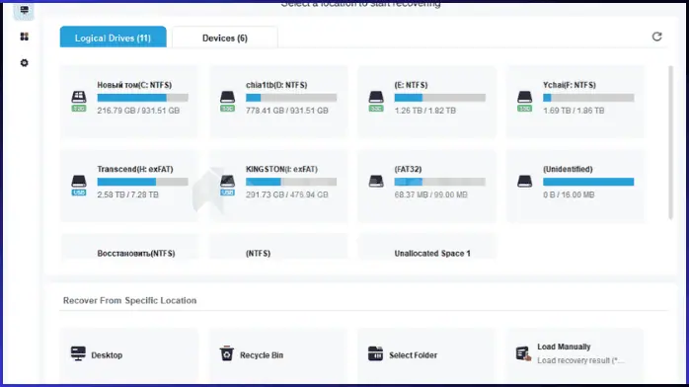Screen dimensions: 689x387
Task: Click the Desktop monitor icon
Action: [x=78, y=353]
